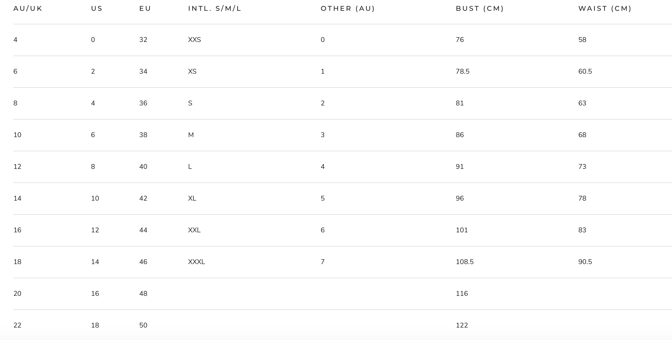This screenshot has height=340, width=672.
Task: Select US size 16 cell
Action: coord(95,294)
